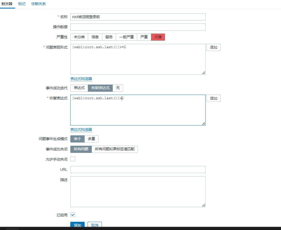The image size is (281, 230).
Task: Click the 操作数据 input field
Action: 138,27
